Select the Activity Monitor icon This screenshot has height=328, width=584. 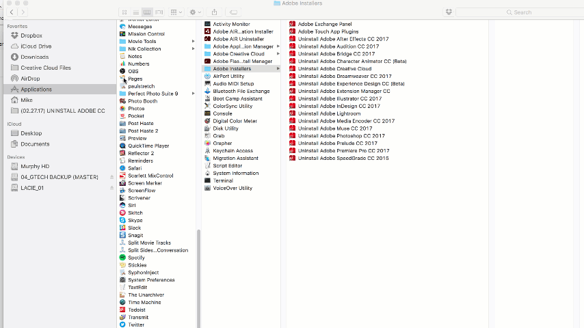click(x=207, y=24)
